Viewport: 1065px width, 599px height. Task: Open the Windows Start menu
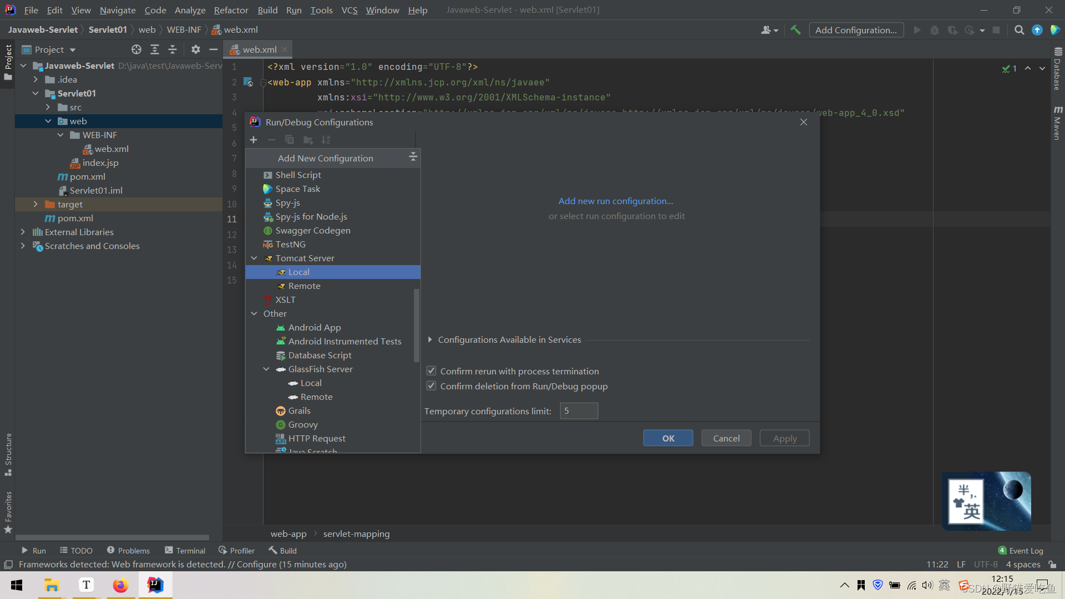(x=17, y=585)
